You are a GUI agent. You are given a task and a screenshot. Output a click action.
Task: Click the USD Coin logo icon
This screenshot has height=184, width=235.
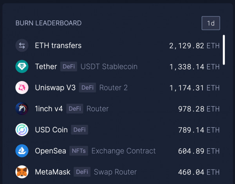(x=22, y=130)
